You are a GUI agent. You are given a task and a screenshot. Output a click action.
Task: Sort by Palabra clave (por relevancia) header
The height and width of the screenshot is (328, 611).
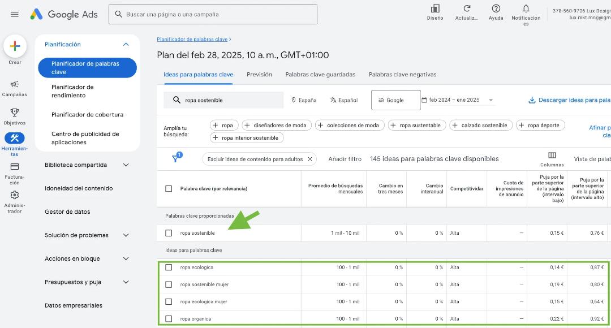click(213, 188)
